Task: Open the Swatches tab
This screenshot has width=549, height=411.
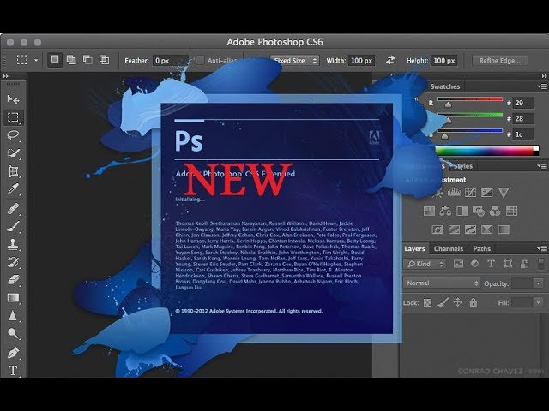Action: coord(445,86)
